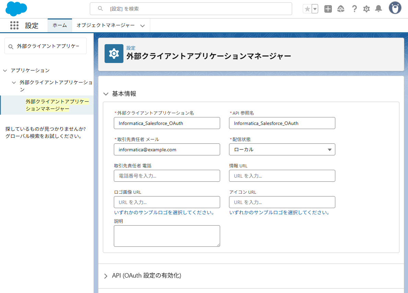
Task: Open the App Launcher grid icon
Action: point(14,25)
